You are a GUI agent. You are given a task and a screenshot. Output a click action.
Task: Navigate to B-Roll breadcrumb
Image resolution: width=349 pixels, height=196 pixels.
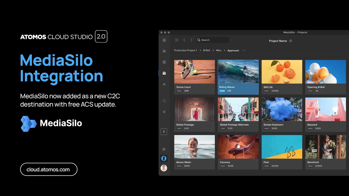(206, 50)
